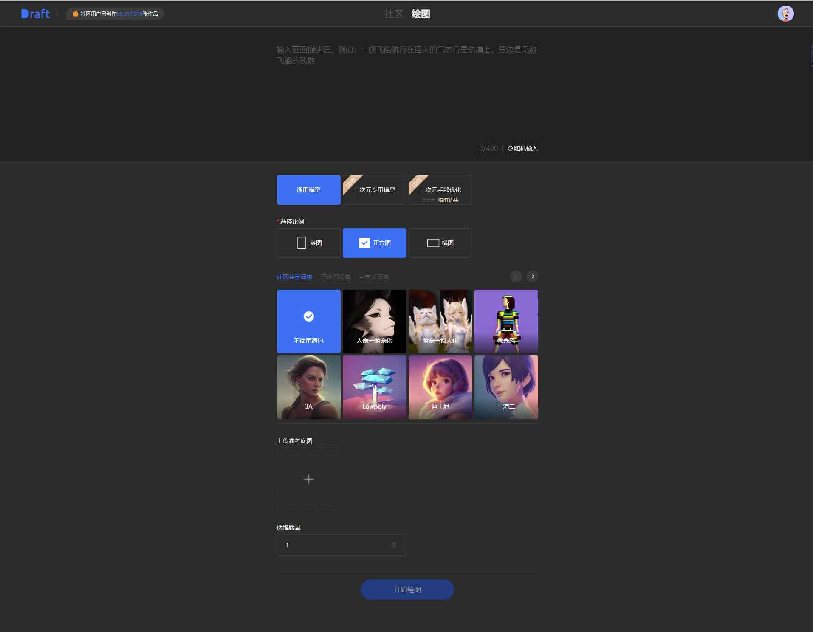Select the 像素风 pixel style thumbnail
This screenshot has height=632, width=813.
506,322
